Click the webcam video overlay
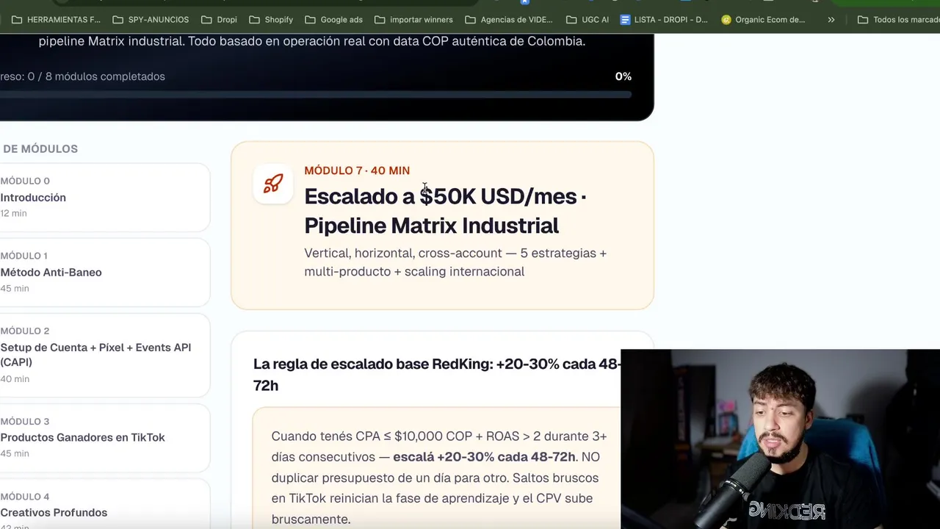The image size is (940, 529). tap(780, 439)
